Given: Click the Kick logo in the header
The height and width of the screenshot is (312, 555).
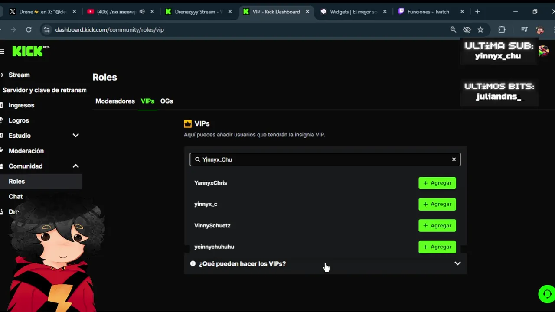Looking at the screenshot, I should 30,51.
